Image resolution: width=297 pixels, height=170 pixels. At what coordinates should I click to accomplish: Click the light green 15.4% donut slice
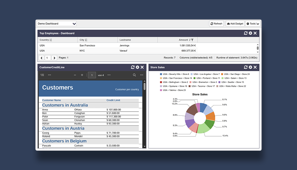coord(204,128)
